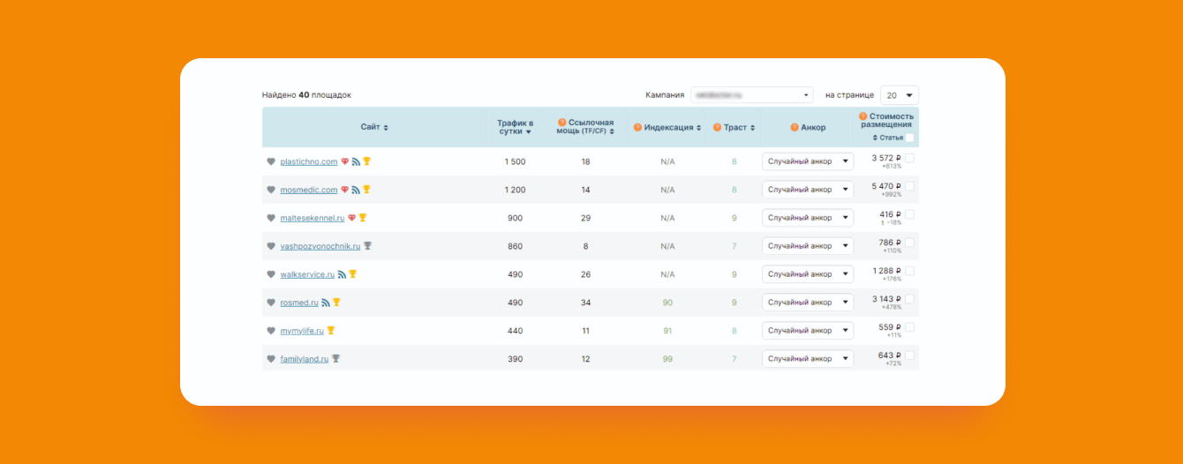Expand the Случайный анкор dropdown for mymylife.ru row
This screenshot has height=464, width=1183.
(x=807, y=331)
